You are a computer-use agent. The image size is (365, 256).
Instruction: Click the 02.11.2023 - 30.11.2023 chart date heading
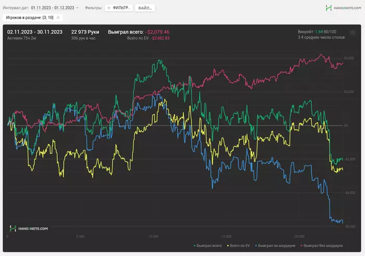35,32
